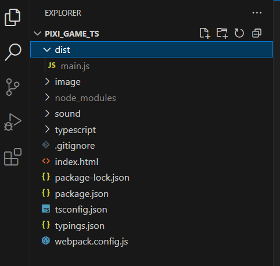Open the Explorer view in activity bar

pos(13,17)
